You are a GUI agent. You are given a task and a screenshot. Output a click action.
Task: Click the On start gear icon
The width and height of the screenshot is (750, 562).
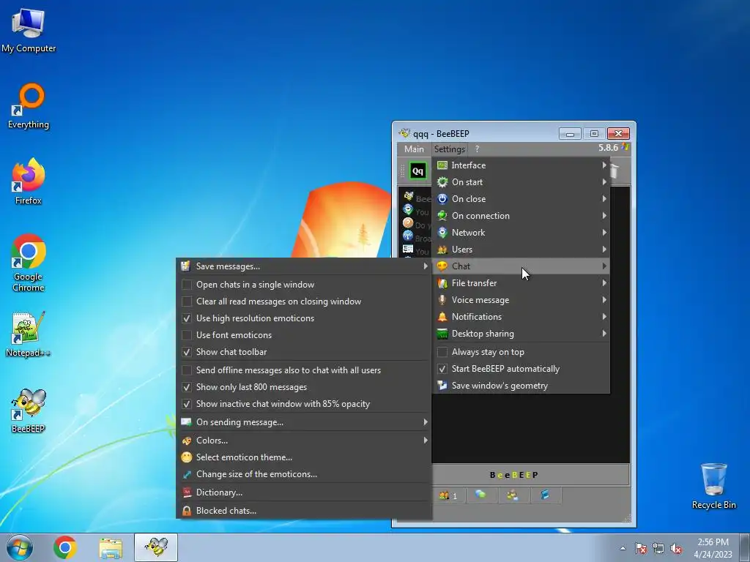click(x=442, y=182)
